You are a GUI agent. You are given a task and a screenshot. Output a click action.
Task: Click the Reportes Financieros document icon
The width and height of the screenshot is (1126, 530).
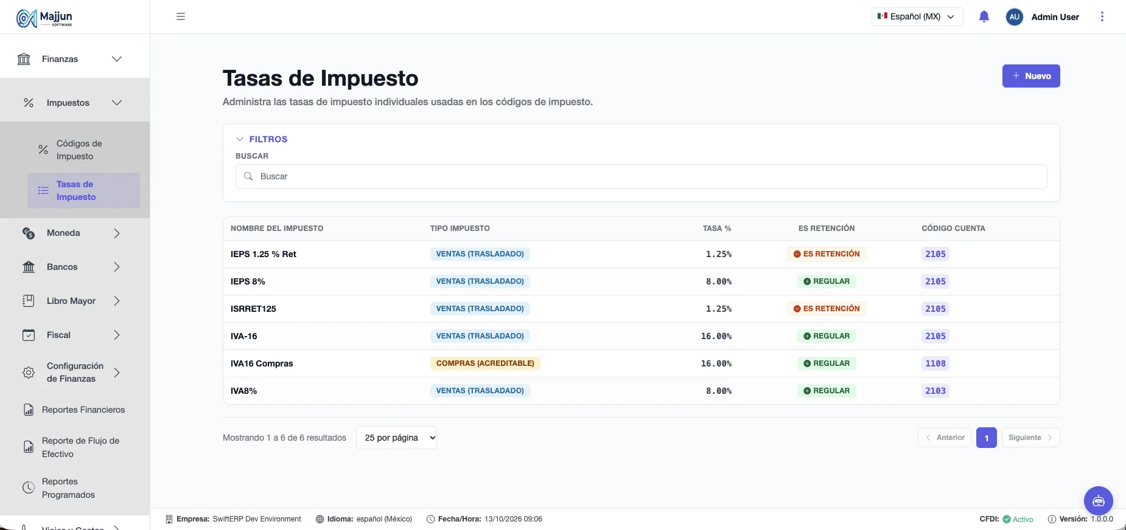[x=29, y=410]
